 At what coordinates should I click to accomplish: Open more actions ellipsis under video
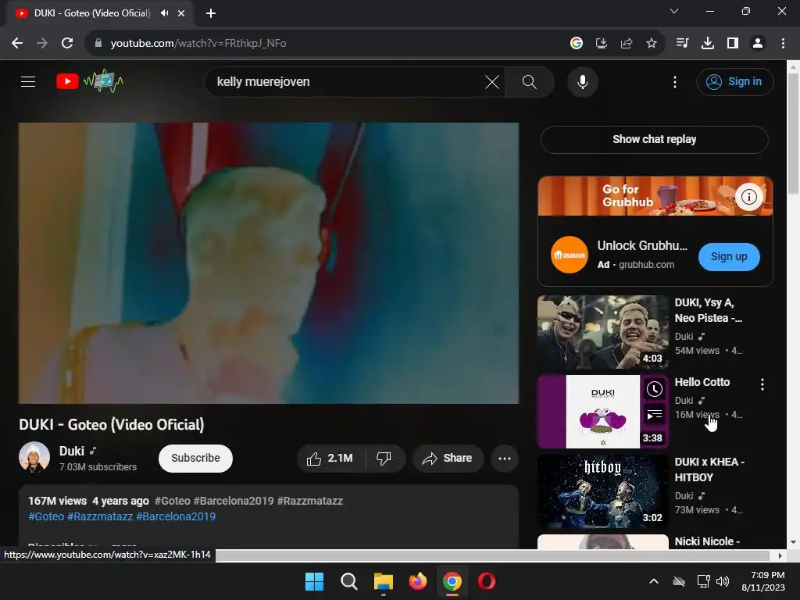[504, 458]
